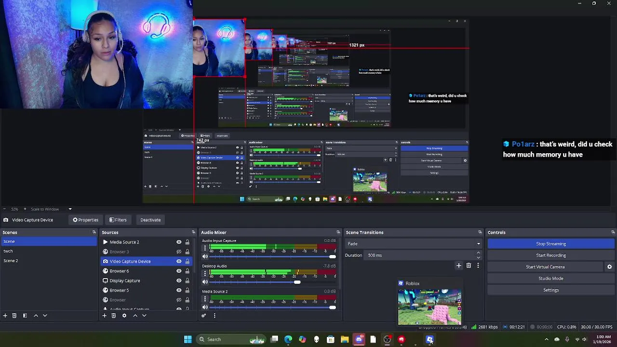Mute Media Source 2 speaker icon
This screenshot has width=617, height=347.
tap(205, 307)
